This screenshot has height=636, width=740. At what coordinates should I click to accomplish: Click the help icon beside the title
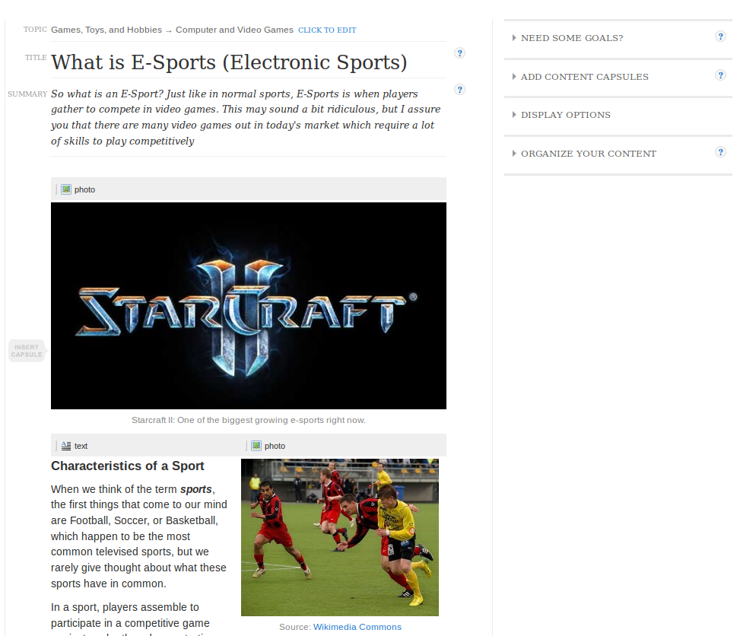pyautogui.click(x=459, y=53)
